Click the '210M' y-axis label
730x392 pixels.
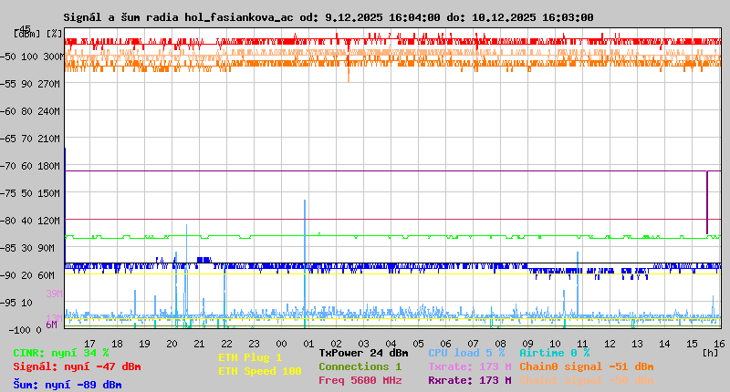(49, 139)
